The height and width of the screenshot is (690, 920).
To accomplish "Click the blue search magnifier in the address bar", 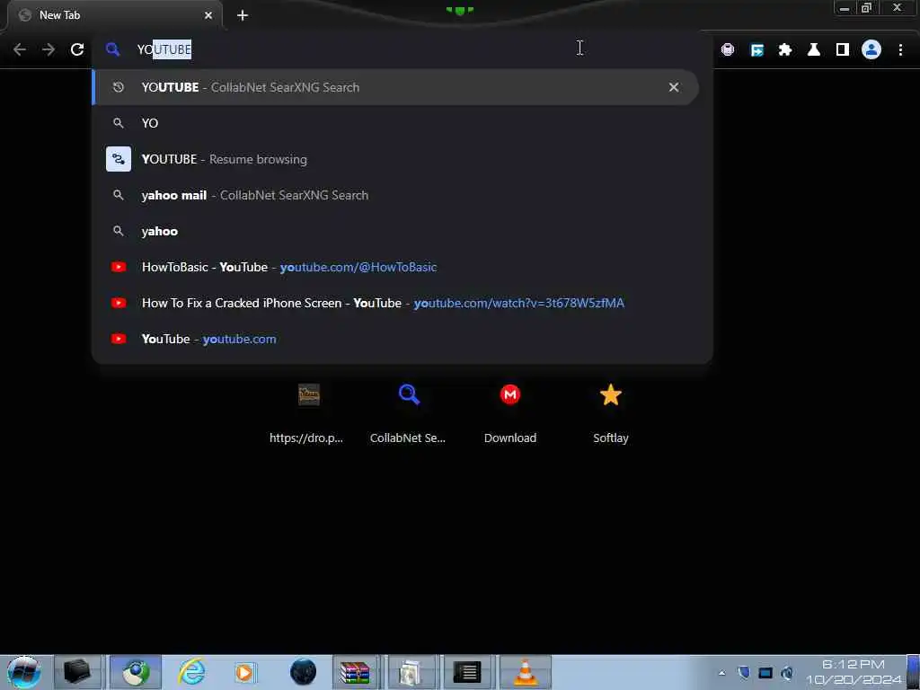I will click(112, 49).
